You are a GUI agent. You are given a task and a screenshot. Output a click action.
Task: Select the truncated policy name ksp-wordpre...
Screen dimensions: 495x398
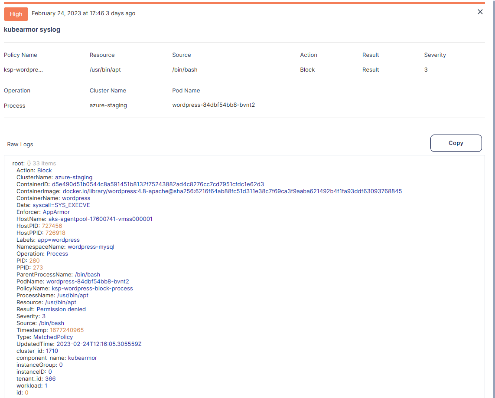point(23,69)
